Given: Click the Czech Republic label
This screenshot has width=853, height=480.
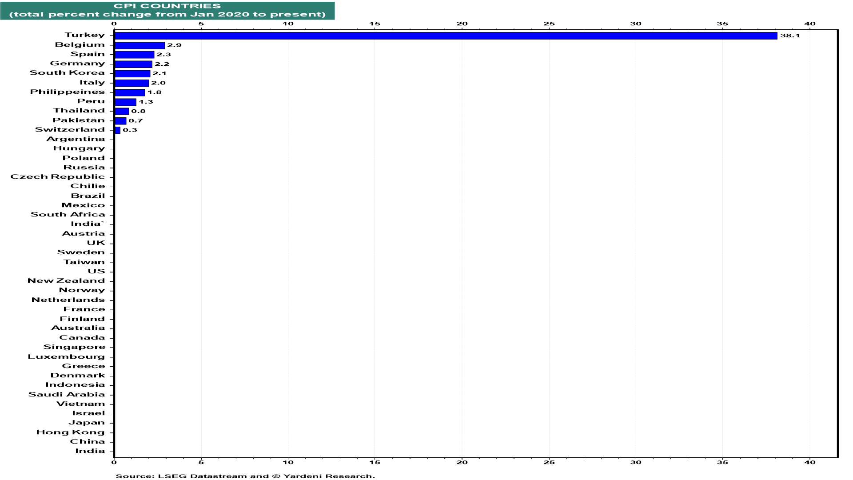Looking at the screenshot, I should coord(58,177).
